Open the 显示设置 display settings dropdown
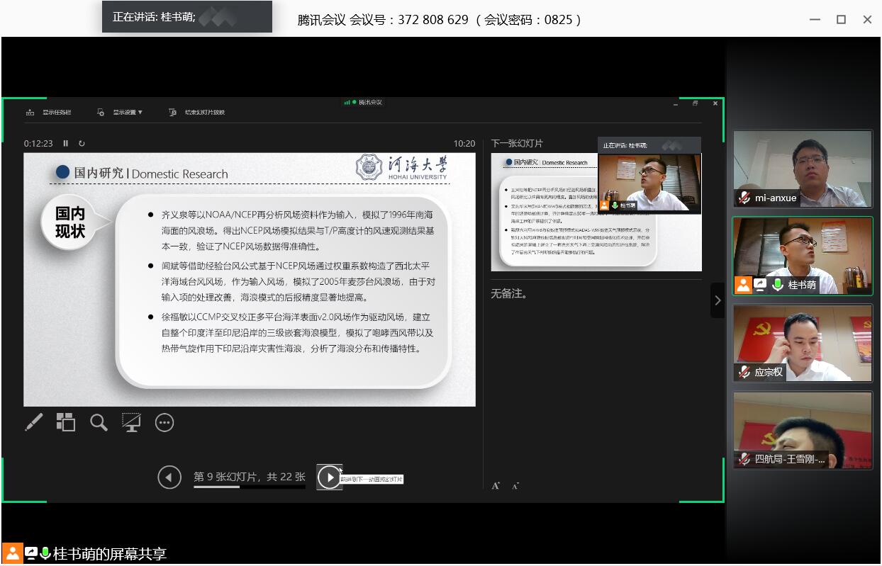This screenshot has height=566, width=882. 121,113
